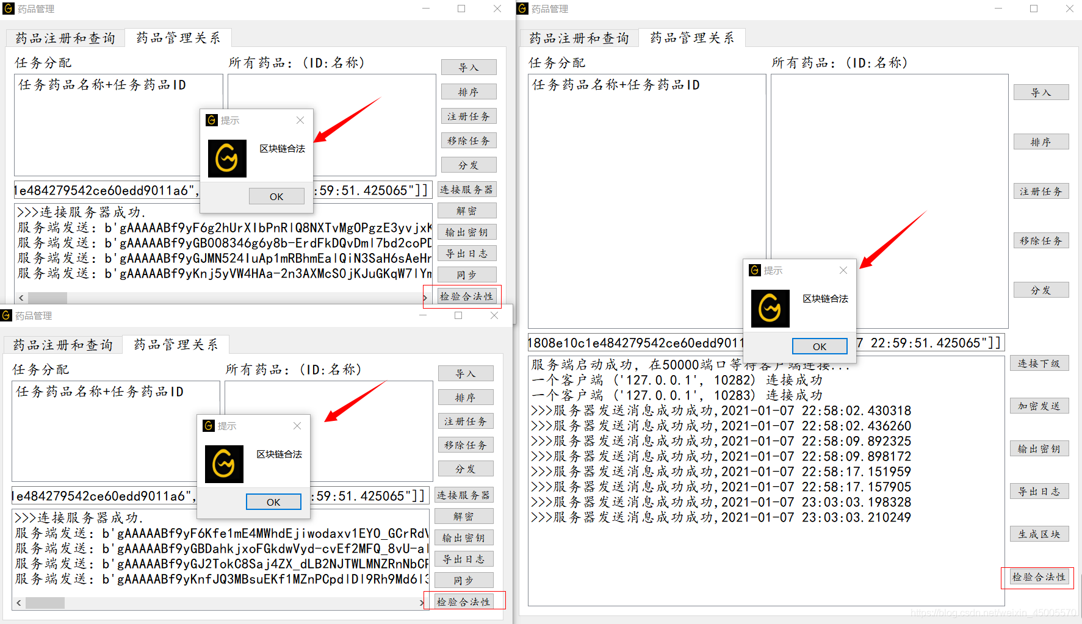Click scroll-right arrow in top-left window log
The height and width of the screenshot is (624, 1082).
point(425,298)
